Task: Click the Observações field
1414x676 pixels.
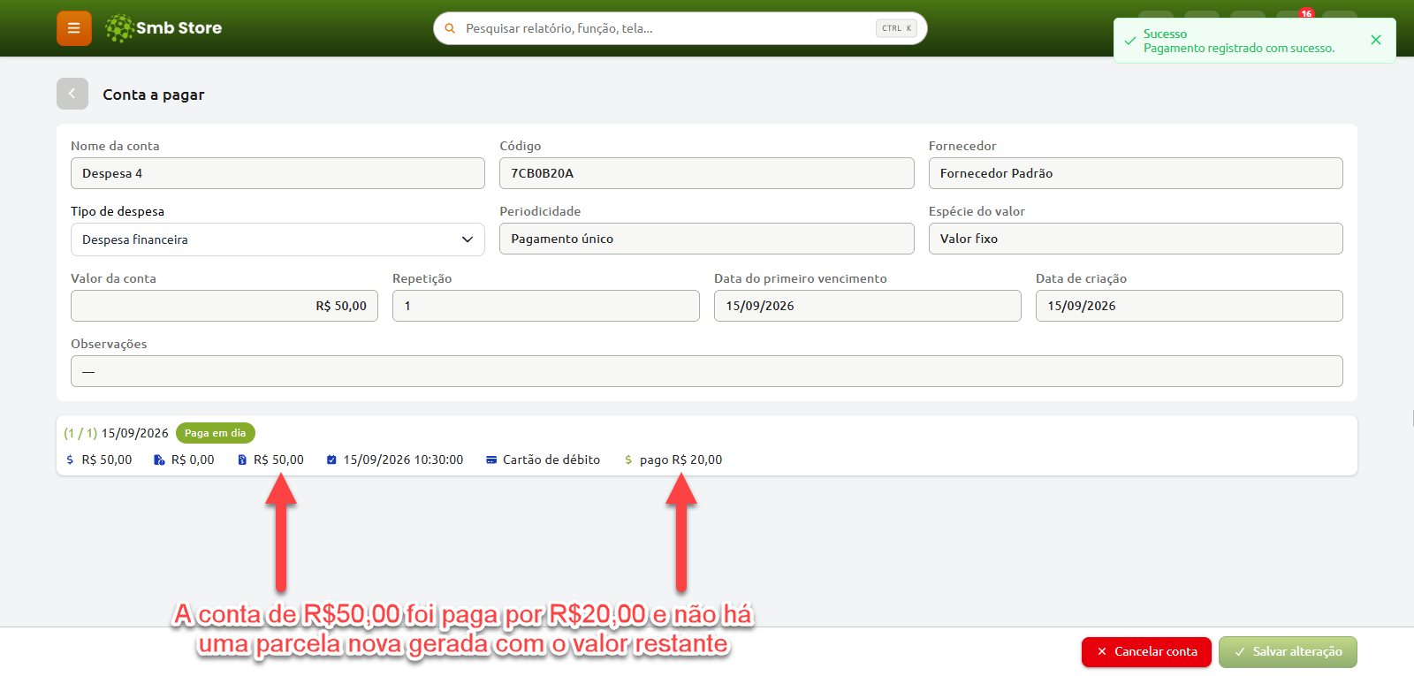Action: click(707, 371)
